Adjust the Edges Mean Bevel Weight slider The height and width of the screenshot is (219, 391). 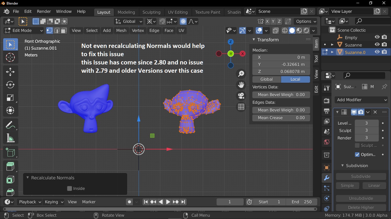[281, 110]
